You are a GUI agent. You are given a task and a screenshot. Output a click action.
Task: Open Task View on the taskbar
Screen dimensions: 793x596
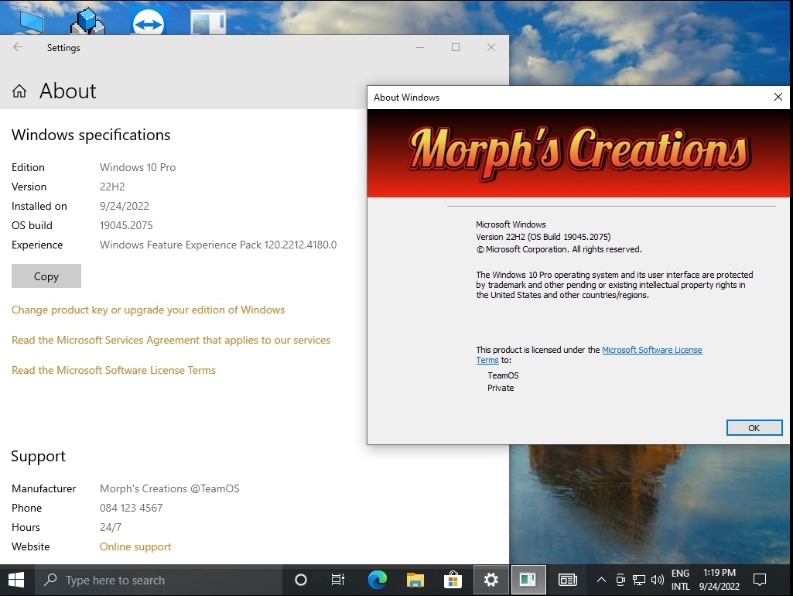[338, 580]
